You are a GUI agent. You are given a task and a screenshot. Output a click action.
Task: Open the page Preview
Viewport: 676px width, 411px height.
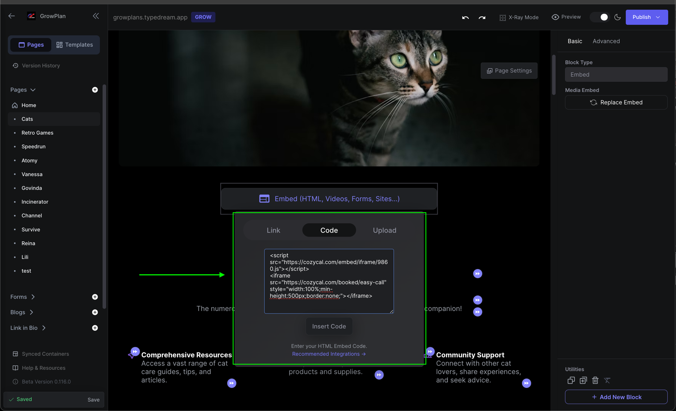tap(566, 17)
